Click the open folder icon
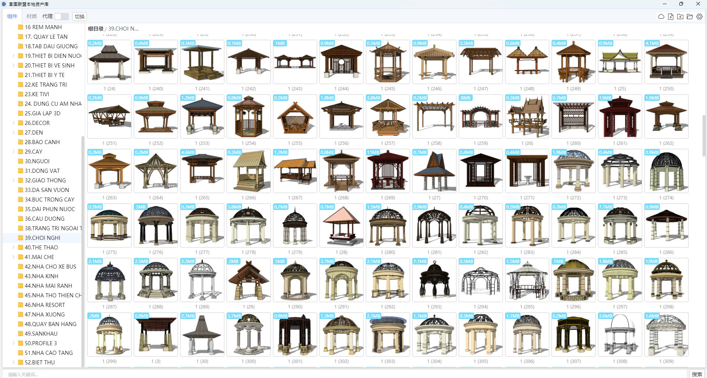 (690, 17)
